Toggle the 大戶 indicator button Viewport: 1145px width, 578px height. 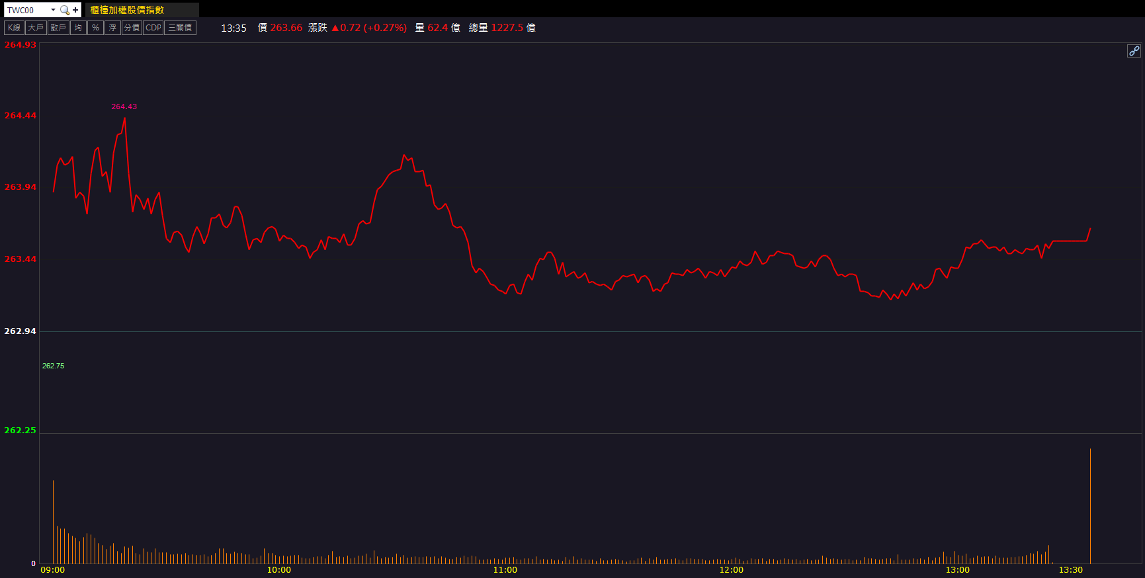click(36, 28)
